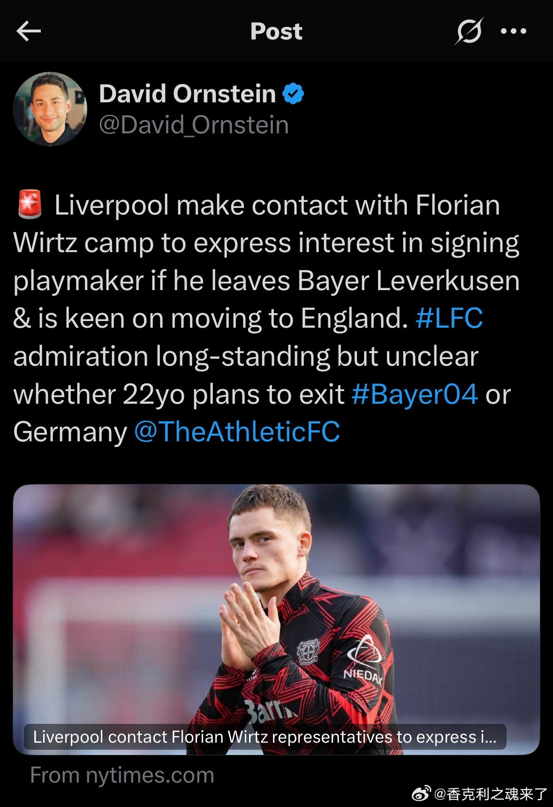This screenshot has height=807, width=553.
Task: Open the David Ornstein display name
Action: (x=188, y=94)
